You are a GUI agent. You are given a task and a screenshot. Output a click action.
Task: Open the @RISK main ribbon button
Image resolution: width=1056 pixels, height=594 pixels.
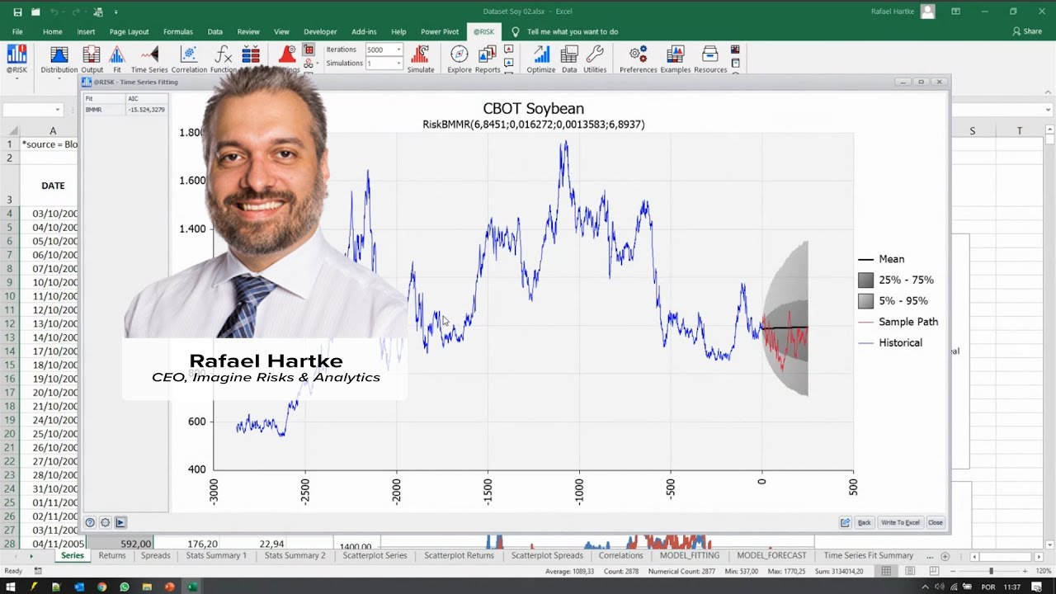pyautogui.click(x=16, y=59)
